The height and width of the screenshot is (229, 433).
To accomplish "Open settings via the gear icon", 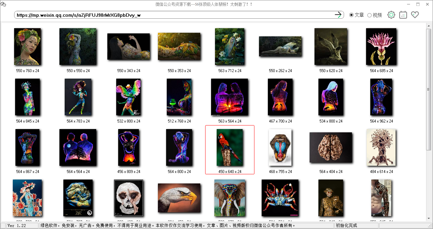I will [391, 15].
